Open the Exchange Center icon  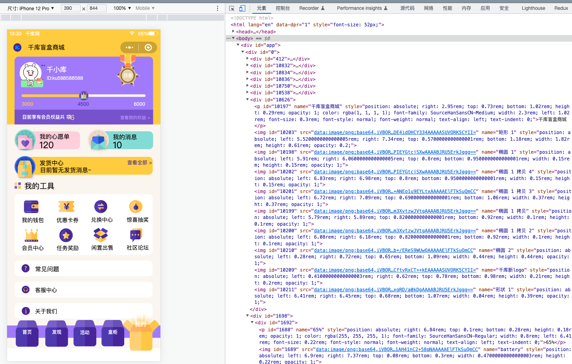(x=101, y=207)
